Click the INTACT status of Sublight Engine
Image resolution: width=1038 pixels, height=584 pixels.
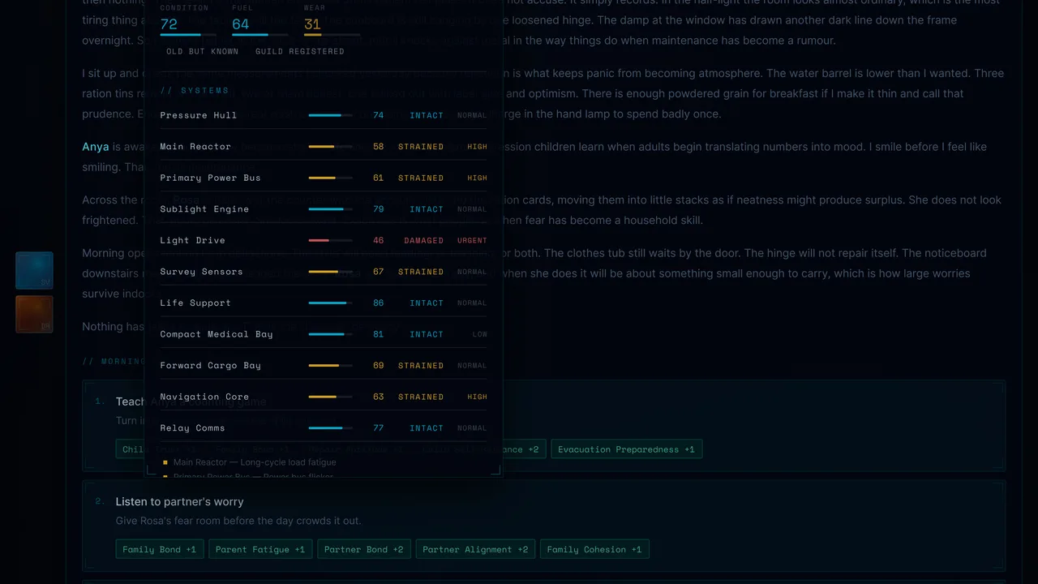[x=427, y=209]
